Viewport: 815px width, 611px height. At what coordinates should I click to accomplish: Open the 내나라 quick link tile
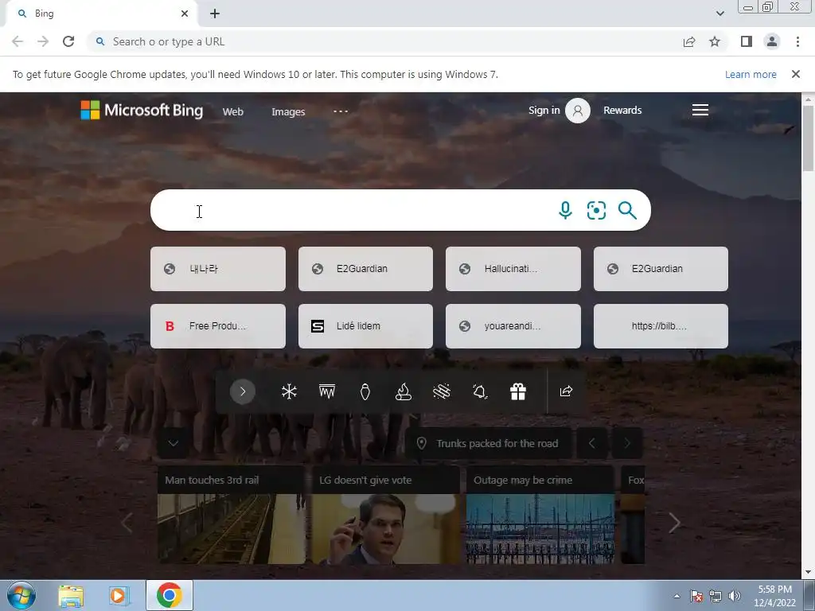click(x=218, y=269)
